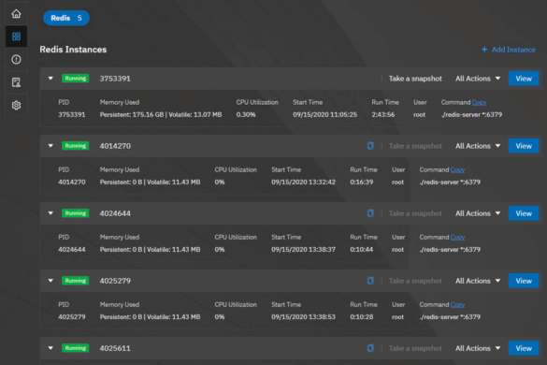The image size is (547, 365).
Task: Click Take a snapshot for 4014270
Action: (415, 146)
